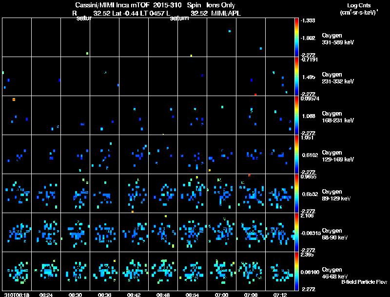Click the top row color scale bar

[x=296, y=38]
